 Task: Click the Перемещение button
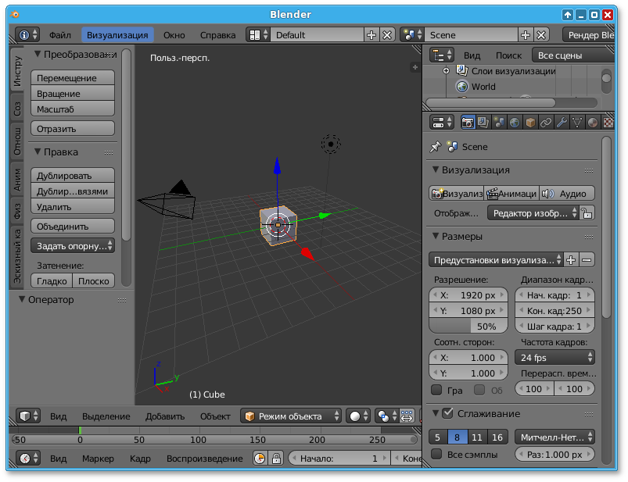click(73, 77)
